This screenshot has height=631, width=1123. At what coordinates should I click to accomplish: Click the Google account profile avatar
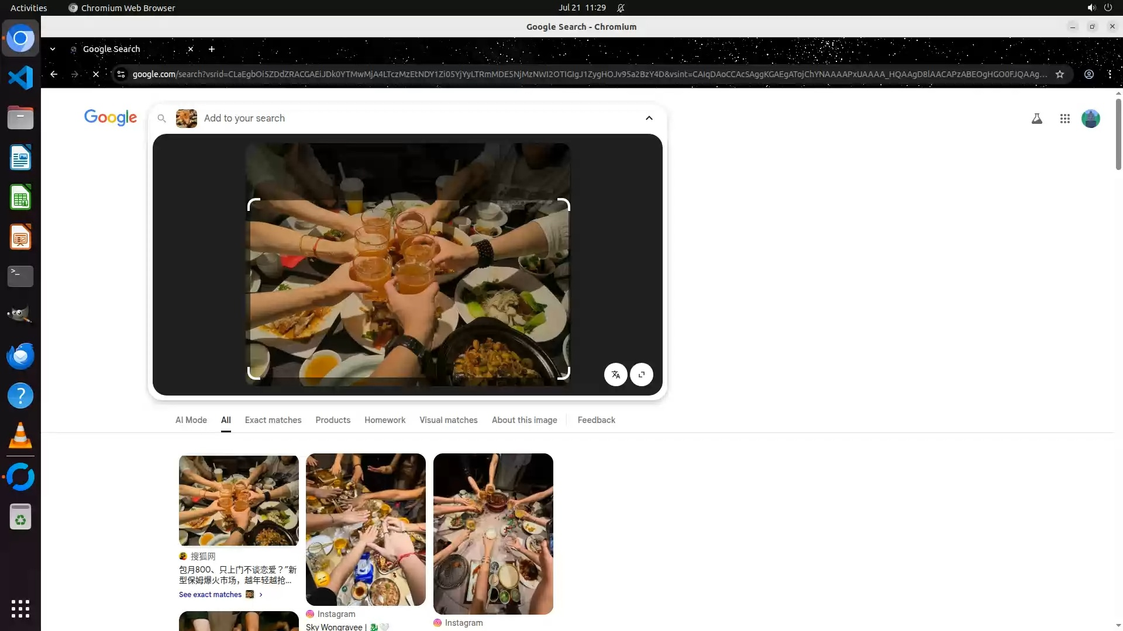click(1091, 119)
